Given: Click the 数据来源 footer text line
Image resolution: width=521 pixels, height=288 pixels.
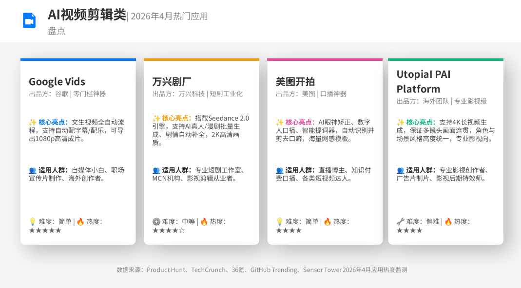Looking at the screenshot, I should point(262,270).
